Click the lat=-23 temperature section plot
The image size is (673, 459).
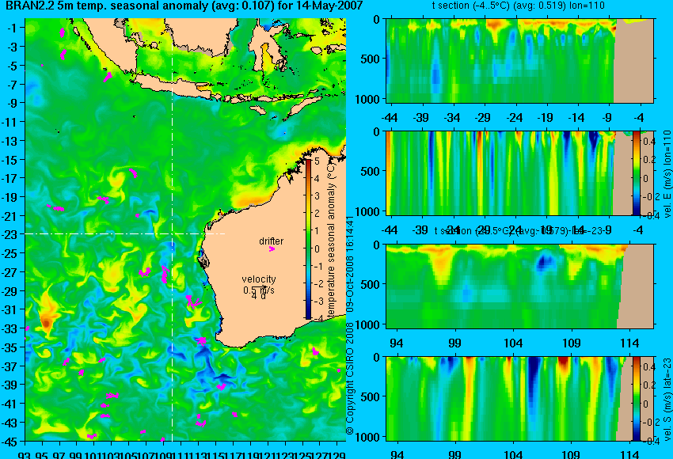tap(520, 286)
